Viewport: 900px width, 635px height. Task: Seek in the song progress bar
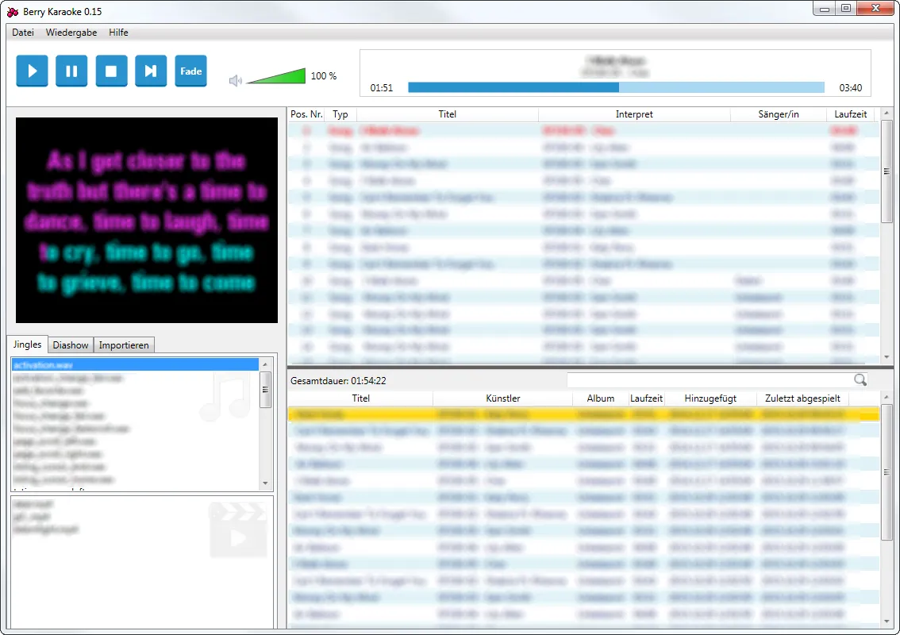coord(616,87)
